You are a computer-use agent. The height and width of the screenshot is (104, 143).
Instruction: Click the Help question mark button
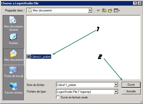(x=135, y=3)
